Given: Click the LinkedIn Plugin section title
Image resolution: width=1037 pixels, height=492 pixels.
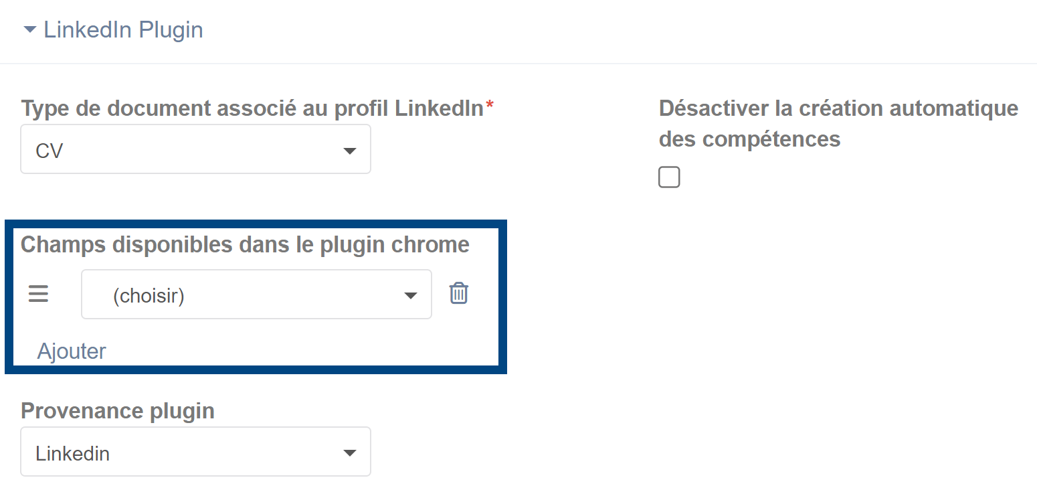Looking at the screenshot, I should (123, 30).
